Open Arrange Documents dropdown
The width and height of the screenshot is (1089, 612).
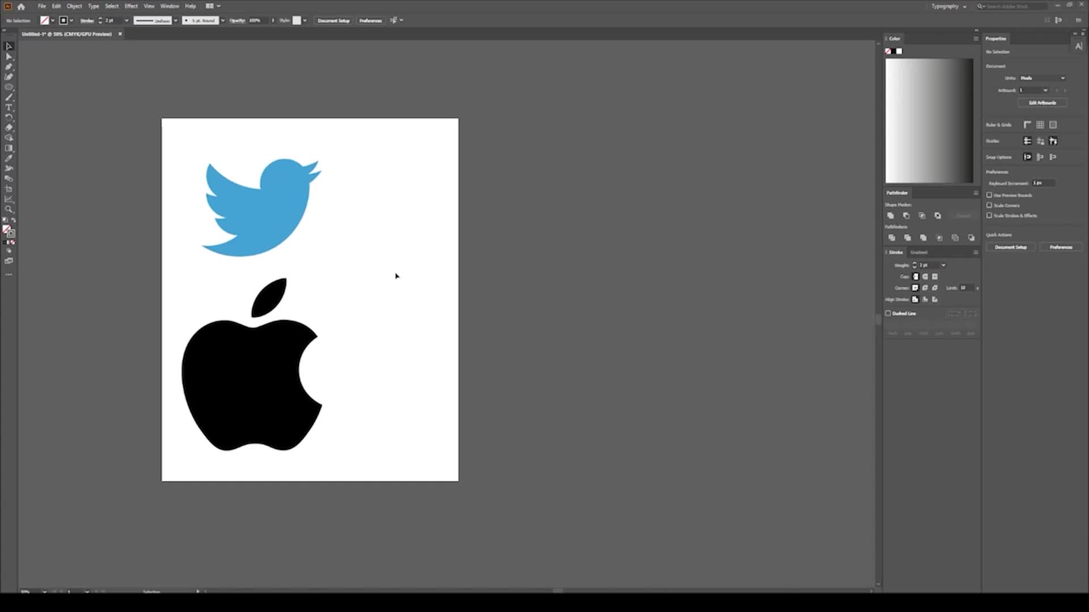click(x=213, y=6)
